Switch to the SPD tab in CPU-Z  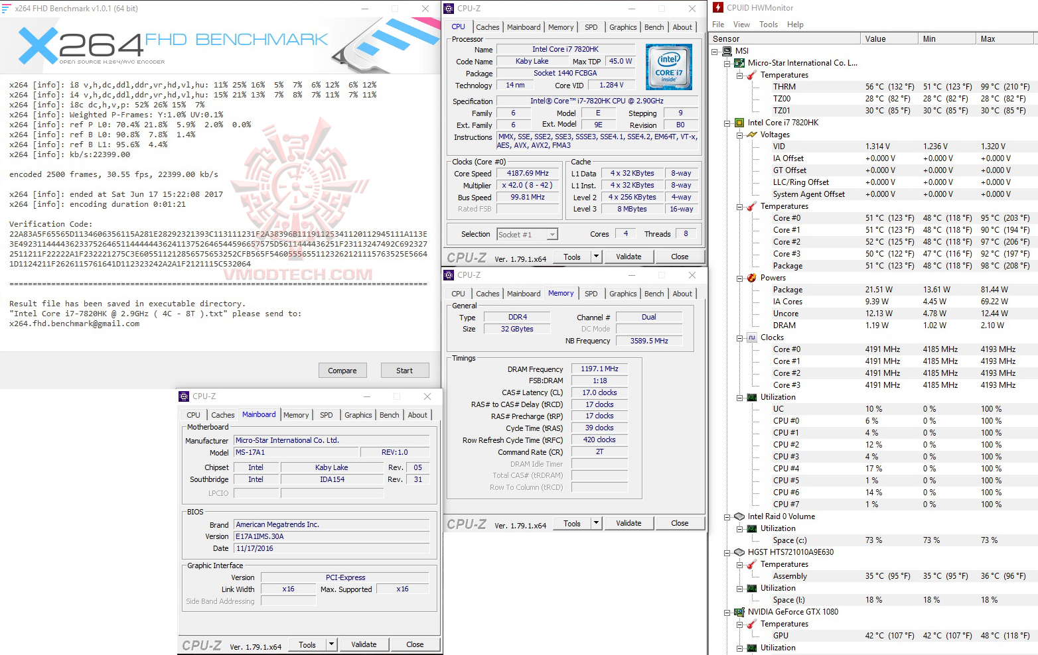point(591,27)
